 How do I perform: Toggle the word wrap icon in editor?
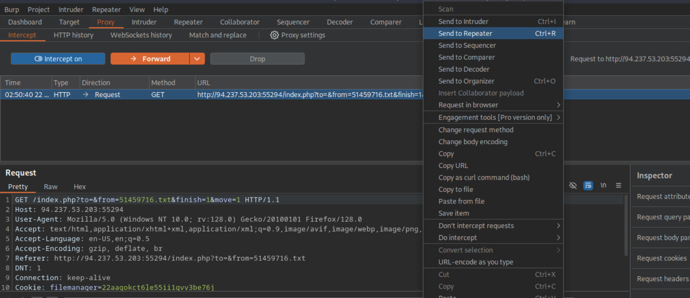pos(588,185)
